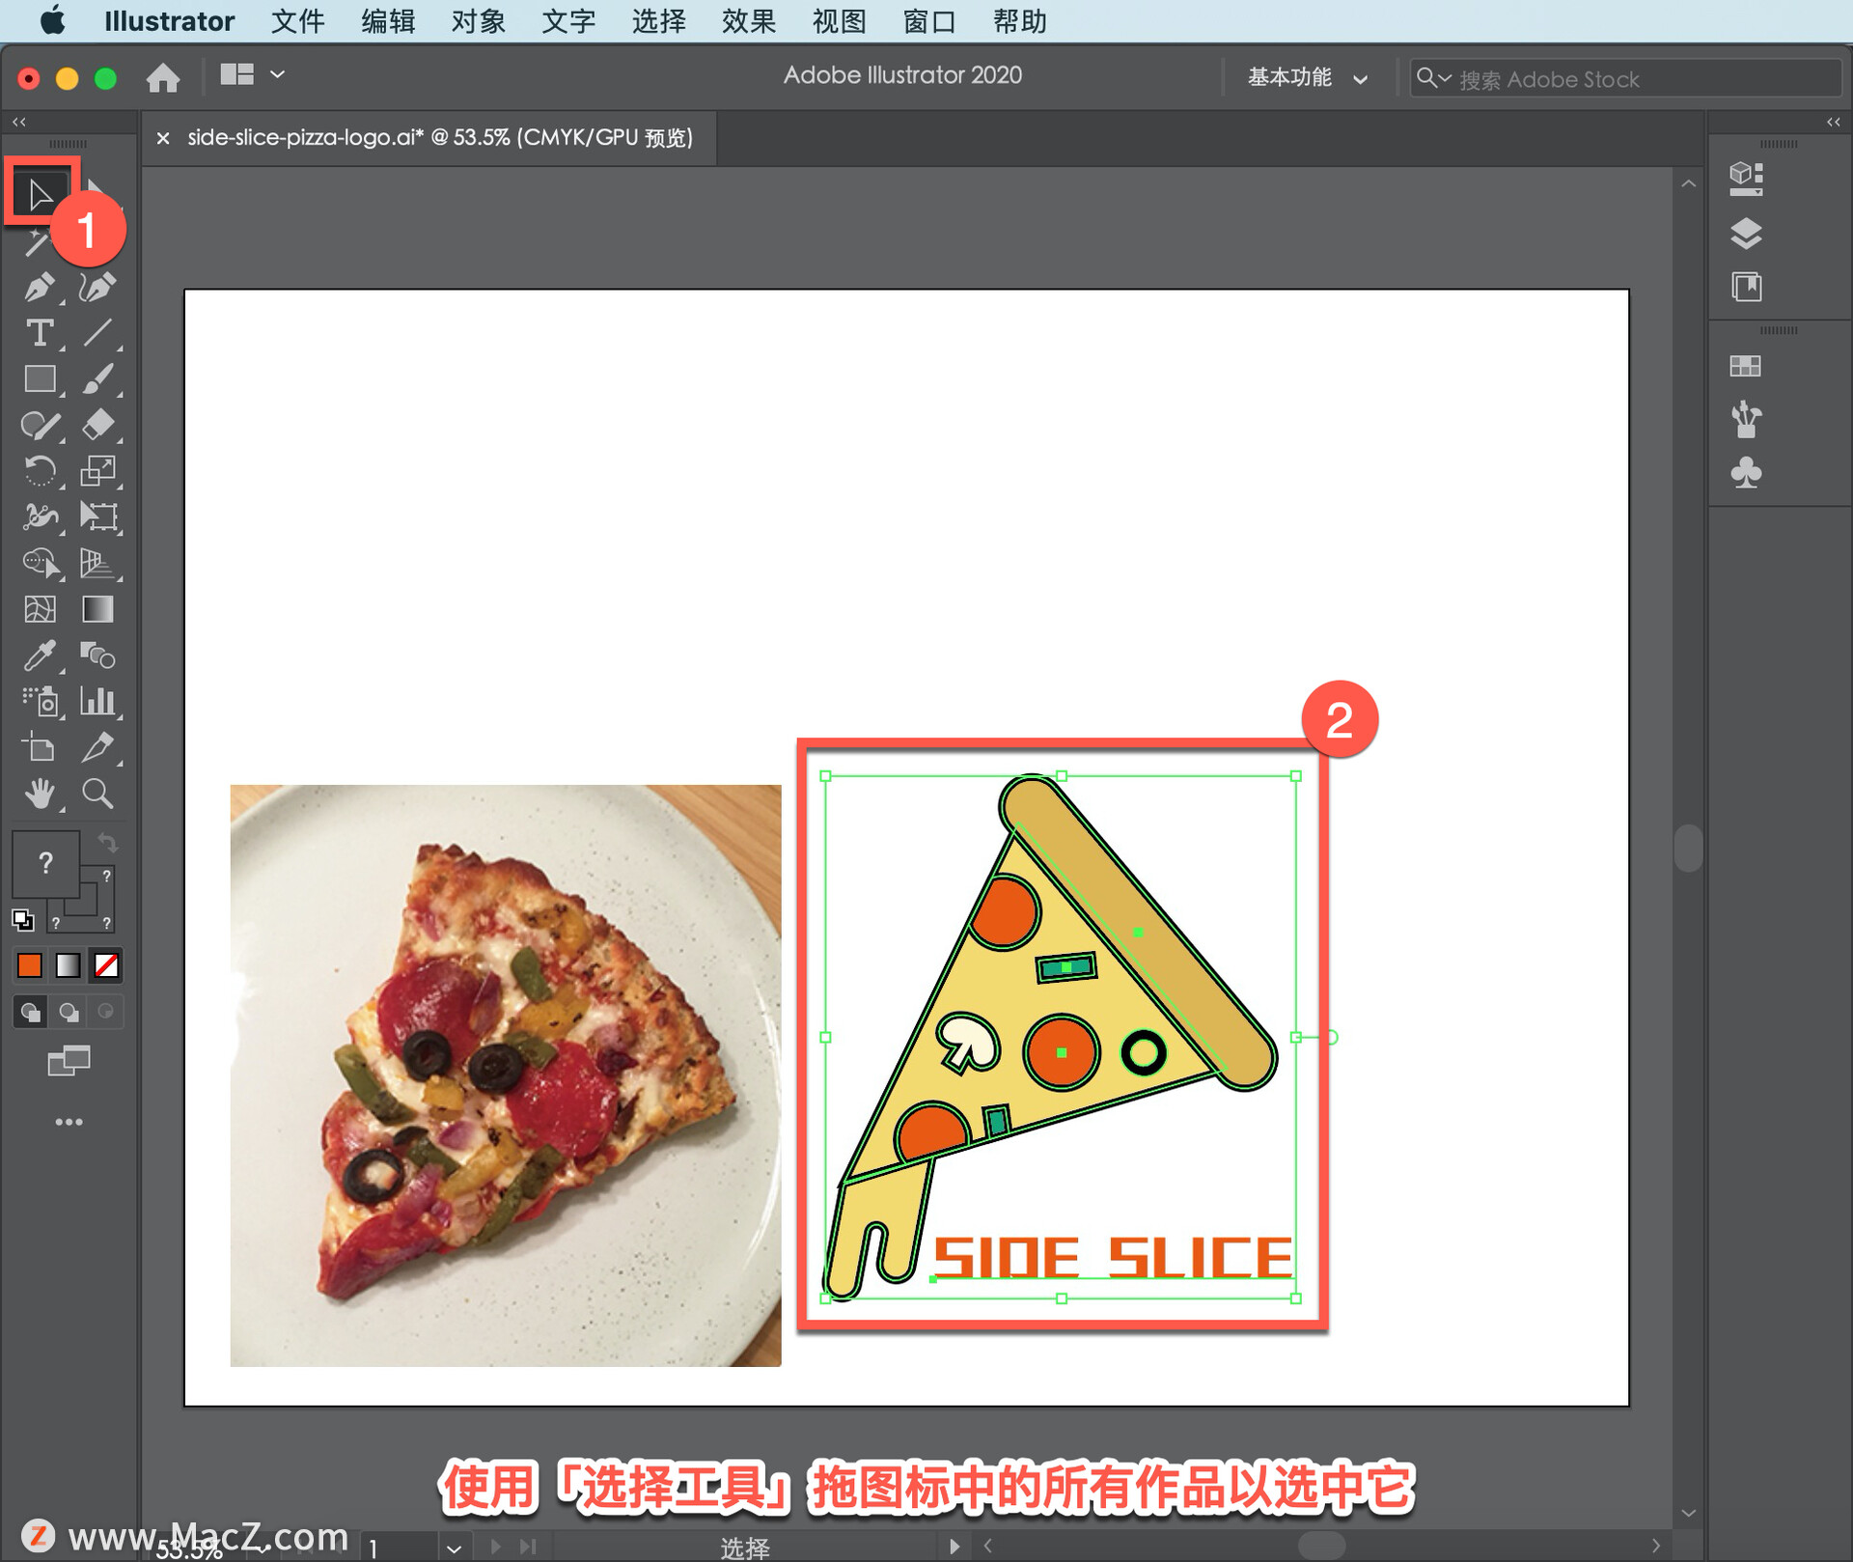Viewport: 1853px width, 1562px height.
Task: Open the 编辑 menu
Action: [x=388, y=21]
